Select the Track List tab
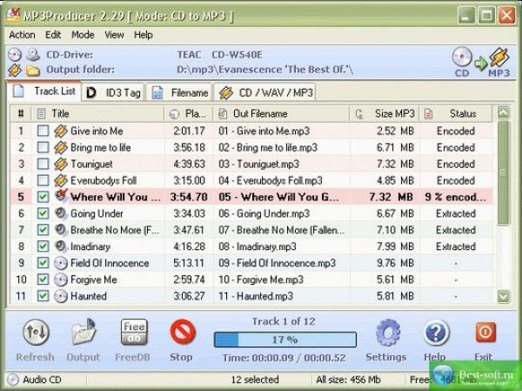 (x=43, y=91)
